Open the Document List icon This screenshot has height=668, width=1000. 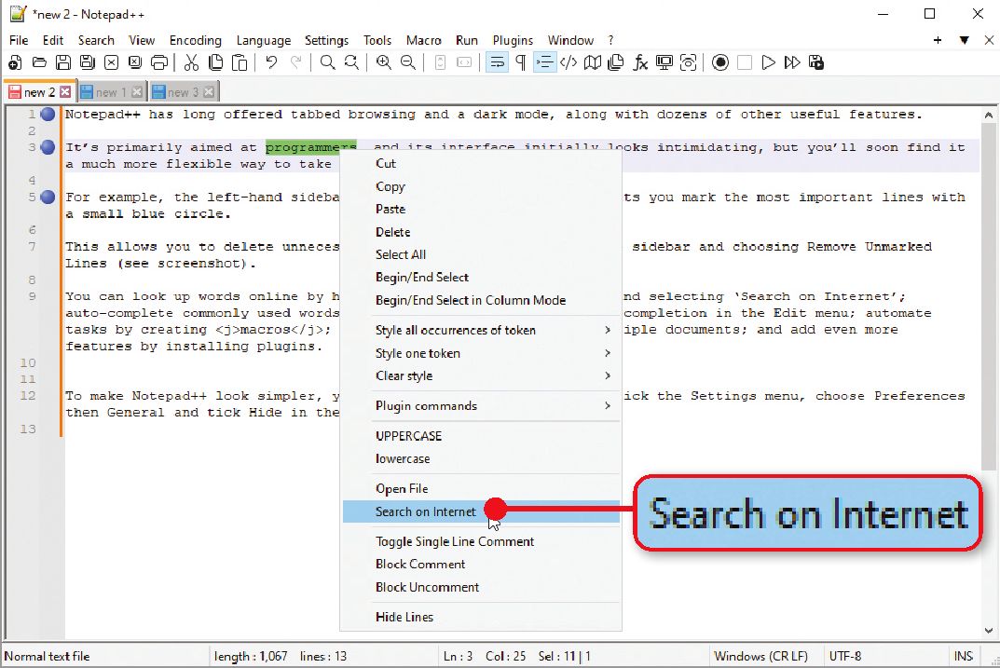[616, 62]
